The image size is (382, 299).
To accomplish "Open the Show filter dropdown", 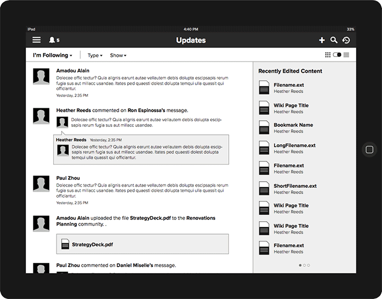I will [x=118, y=55].
